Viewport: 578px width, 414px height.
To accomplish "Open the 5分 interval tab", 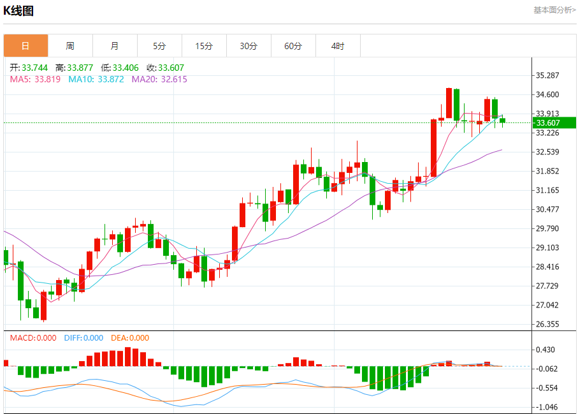I will pyautogui.click(x=159, y=46).
